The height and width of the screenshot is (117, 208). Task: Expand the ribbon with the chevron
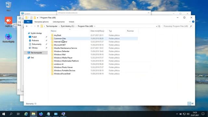190,22
